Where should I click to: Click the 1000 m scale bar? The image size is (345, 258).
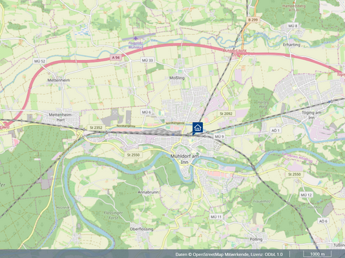click(x=317, y=254)
